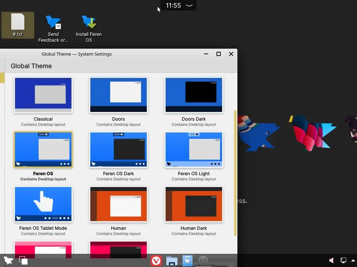Choose the Doors global theme
The image size is (357, 267).
coord(119,95)
